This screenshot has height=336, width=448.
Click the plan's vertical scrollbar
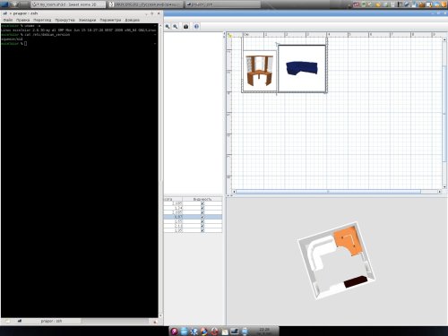coord(444,113)
